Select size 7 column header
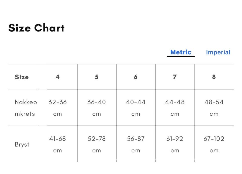Viewport: 242px width, 174px height. (x=175, y=77)
